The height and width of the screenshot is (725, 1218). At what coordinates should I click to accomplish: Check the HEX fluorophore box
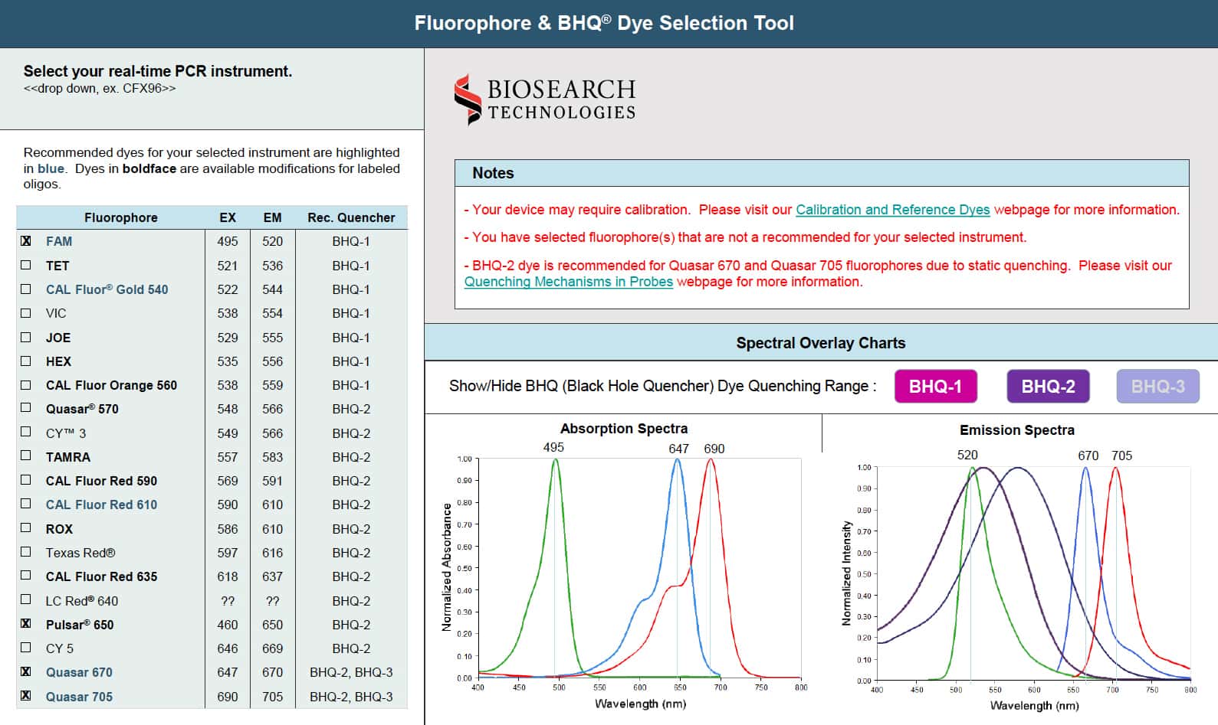(26, 361)
